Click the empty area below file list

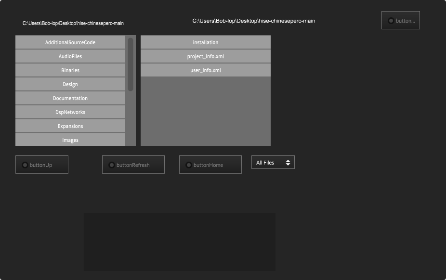pos(206,111)
